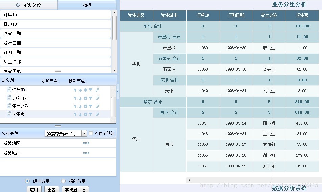322x192 pixels.
Task: Click link icon for 订购日期 column
Action: click(97, 98)
